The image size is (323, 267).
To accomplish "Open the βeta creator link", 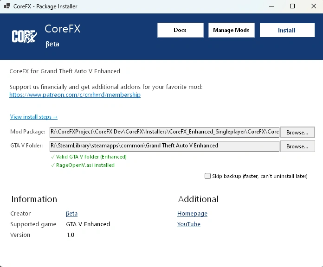I will (x=71, y=214).
